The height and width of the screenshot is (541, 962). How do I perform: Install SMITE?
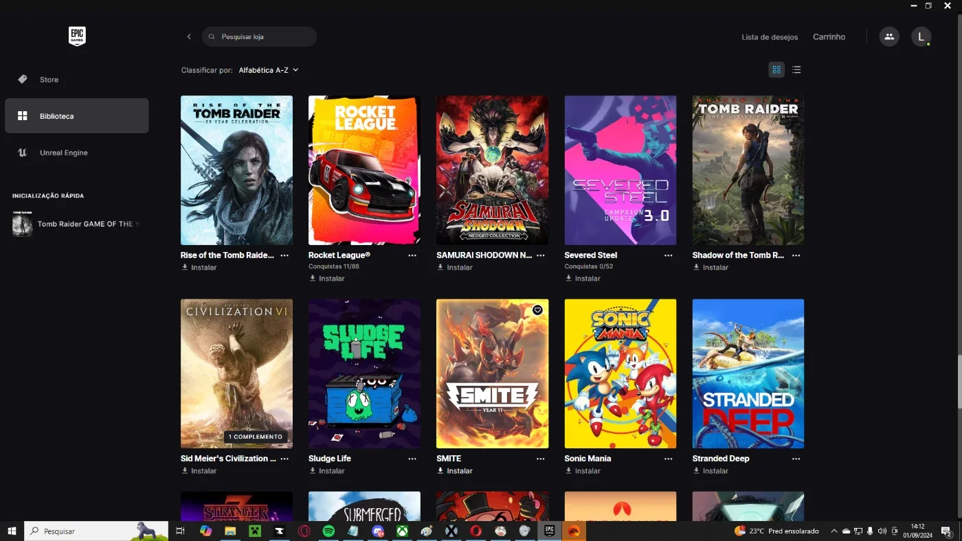point(455,471)
